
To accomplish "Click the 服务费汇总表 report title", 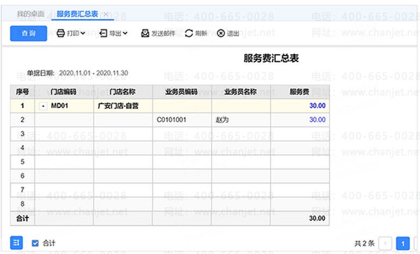I will (271, 58).
